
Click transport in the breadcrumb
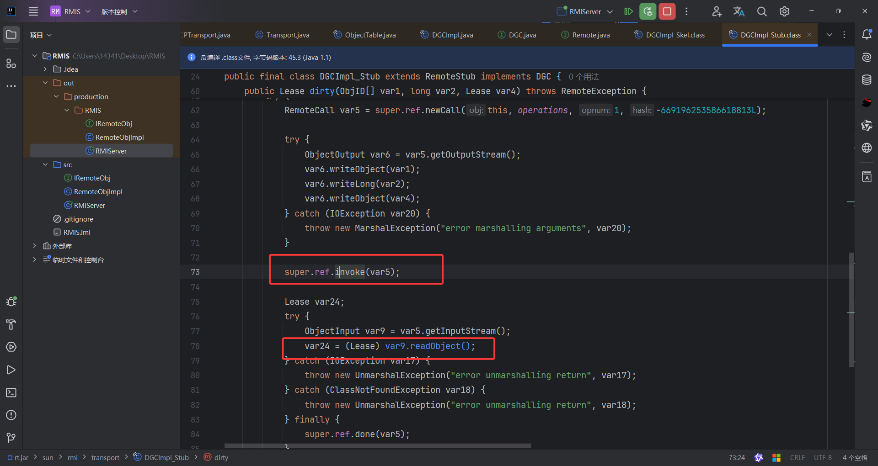(x=105, y=457)
